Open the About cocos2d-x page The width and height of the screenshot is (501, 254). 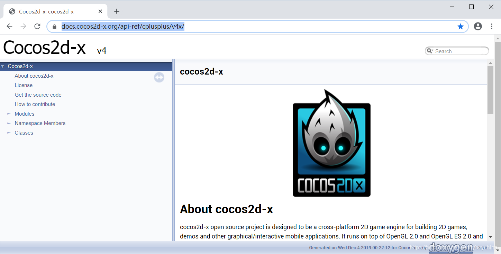pos(34,76)
